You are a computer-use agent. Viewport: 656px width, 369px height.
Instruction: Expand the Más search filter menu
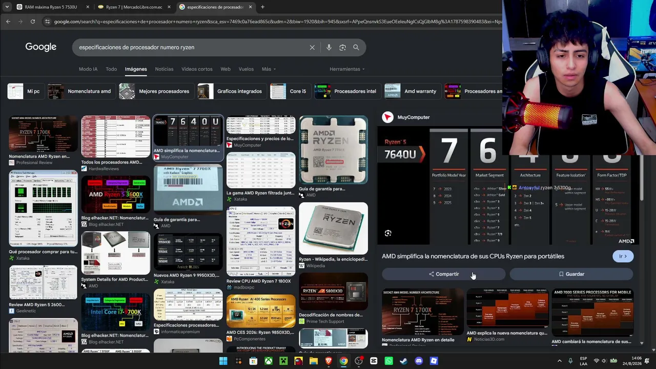(269, 69)
